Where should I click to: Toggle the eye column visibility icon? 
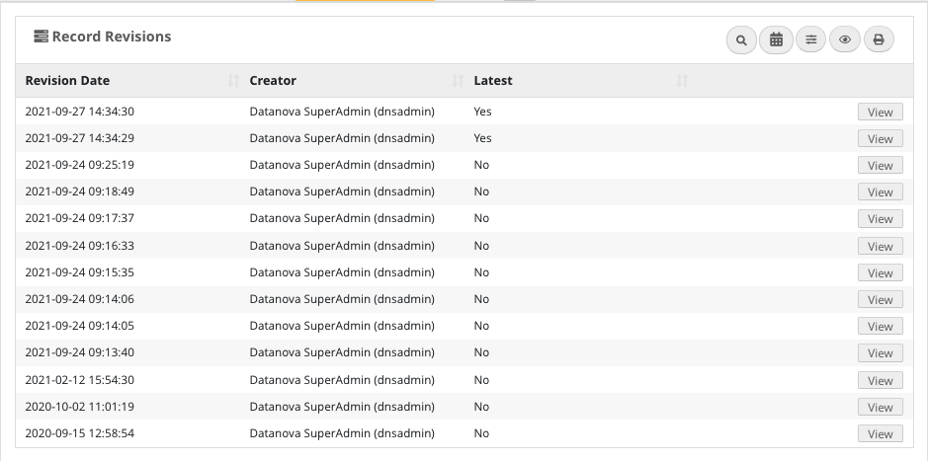click(845, 39)
